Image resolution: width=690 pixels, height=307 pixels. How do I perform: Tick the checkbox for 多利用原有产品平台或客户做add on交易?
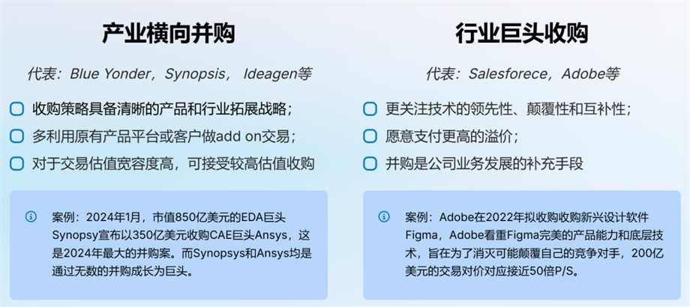pos(16,136)
